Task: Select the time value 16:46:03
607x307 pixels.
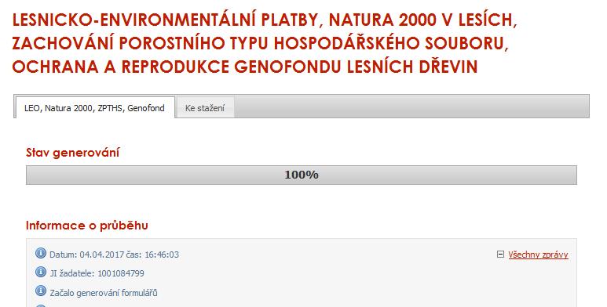Action: click(162, 255)
